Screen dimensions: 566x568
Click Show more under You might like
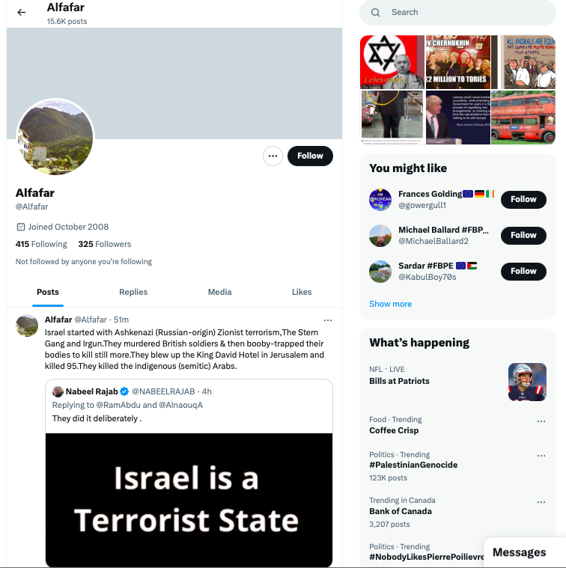390,305
